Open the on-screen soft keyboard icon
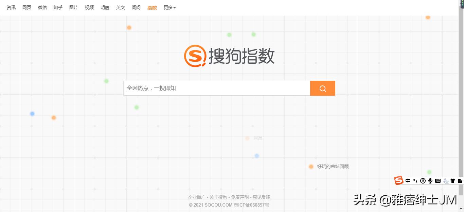 pyautogui.click(x=438, y=181)
